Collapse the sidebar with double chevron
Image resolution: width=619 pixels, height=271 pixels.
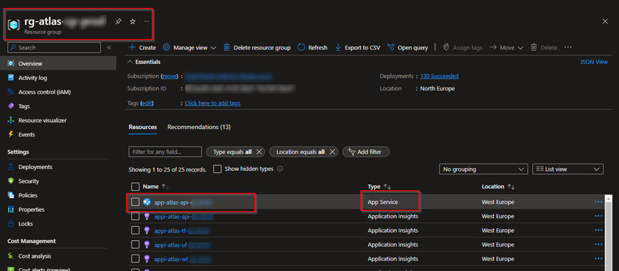click(109, 47)
